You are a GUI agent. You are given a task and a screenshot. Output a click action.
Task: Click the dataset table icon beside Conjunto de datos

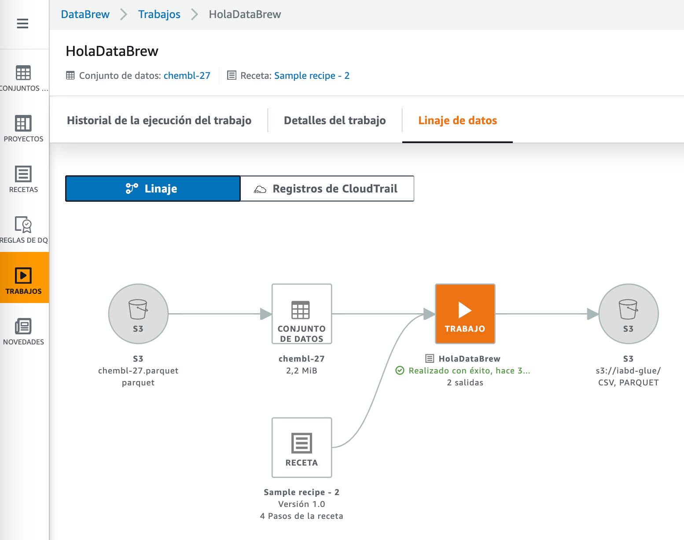[70, 75]
